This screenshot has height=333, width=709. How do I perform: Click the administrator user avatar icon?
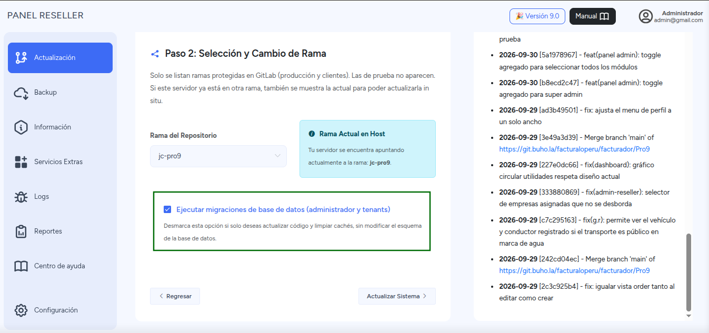(646, 16)
